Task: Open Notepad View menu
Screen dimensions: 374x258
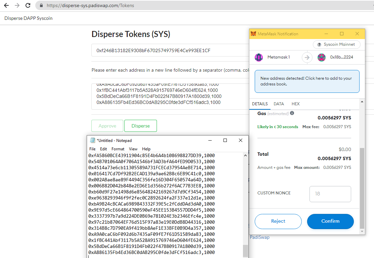Action: point(133,149)
